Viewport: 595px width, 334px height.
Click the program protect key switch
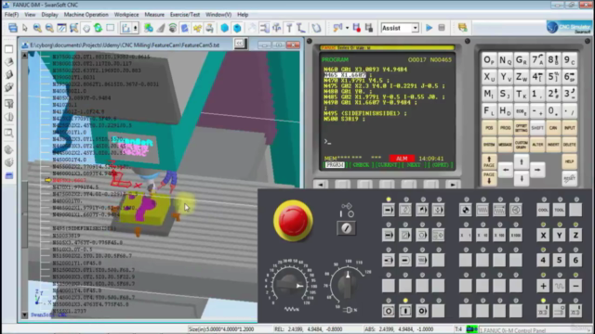pyautogui.click(x=346, y=228)
